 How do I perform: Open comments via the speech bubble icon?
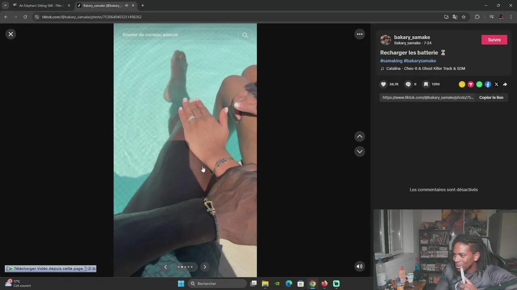pos(408,84)
